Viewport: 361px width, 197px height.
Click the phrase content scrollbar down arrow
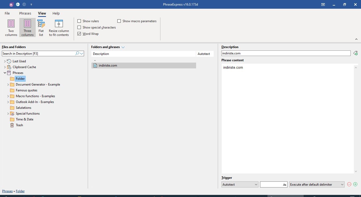coord(356,171)
